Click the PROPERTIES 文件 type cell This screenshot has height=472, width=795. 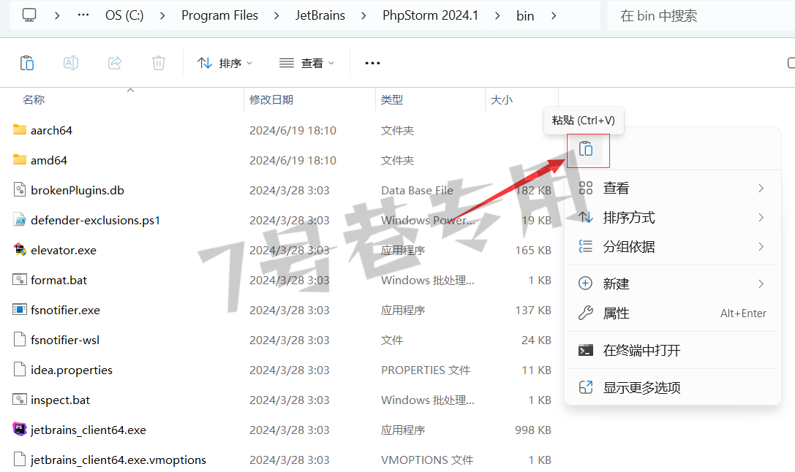point(426,370)
